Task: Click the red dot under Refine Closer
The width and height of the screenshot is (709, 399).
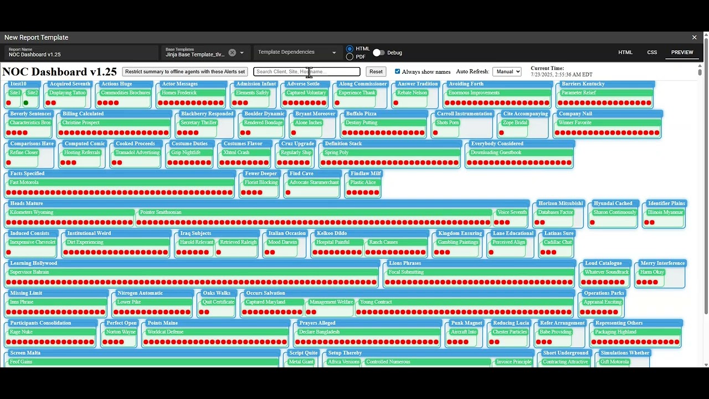Action: [x=8, y=162]
